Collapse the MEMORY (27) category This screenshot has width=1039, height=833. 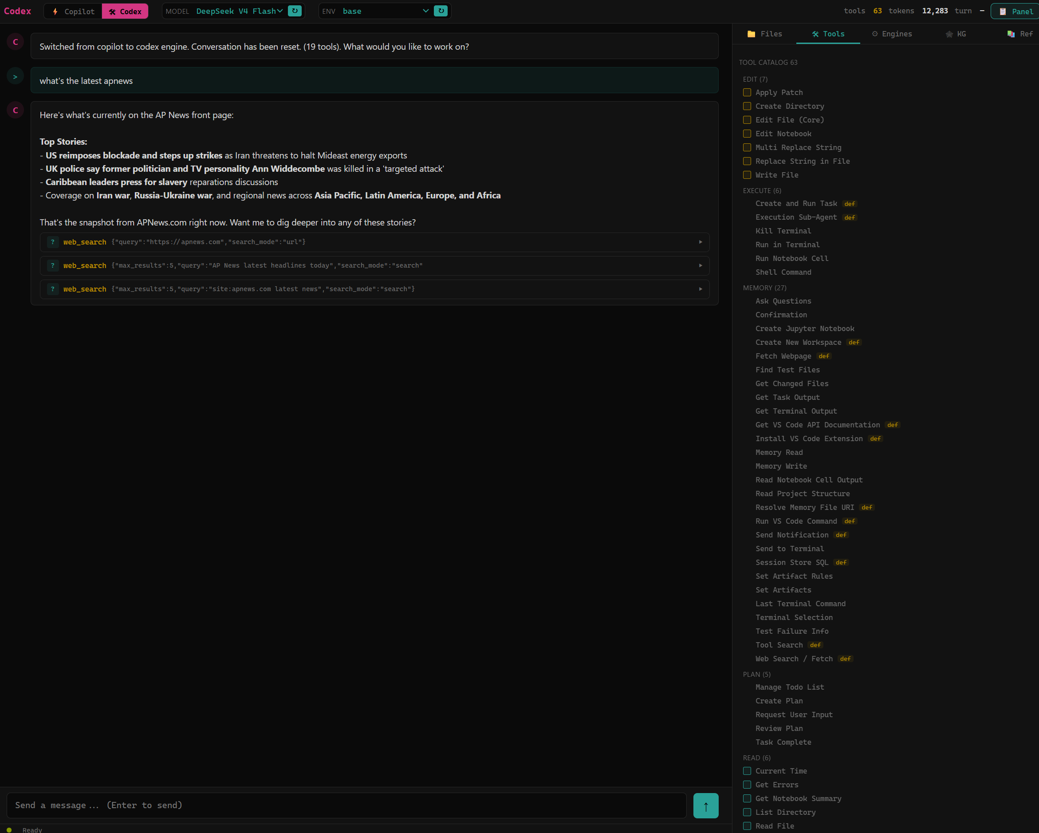(764, 288)
